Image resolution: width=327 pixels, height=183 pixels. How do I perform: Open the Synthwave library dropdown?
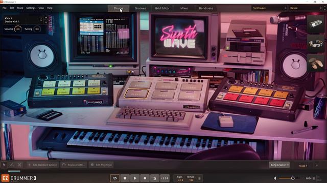pyautogui.click(x=269, y=8)
